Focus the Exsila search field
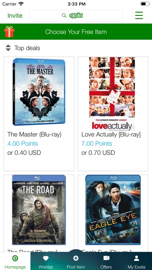 pos(76,15)
